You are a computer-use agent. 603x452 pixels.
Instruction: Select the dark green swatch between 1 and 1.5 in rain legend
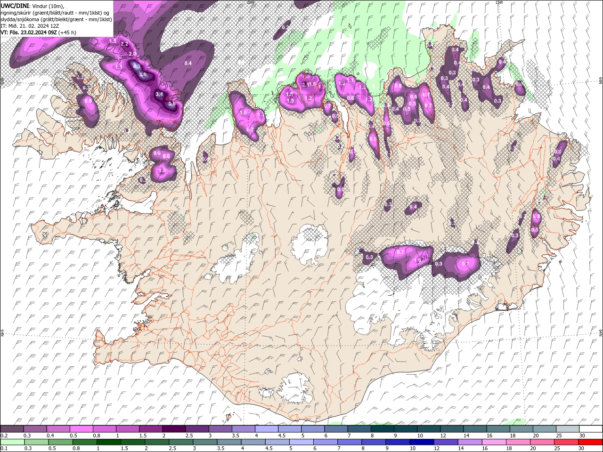click(x=109, y=442)
